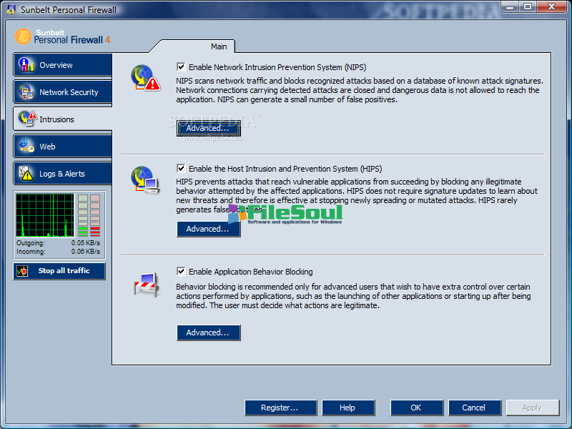Image resolution: width=572 pixels, height=429 pixels.
Task: Toggle Enable Application Behavior Blocking checkbox
Action: [181, 271]
